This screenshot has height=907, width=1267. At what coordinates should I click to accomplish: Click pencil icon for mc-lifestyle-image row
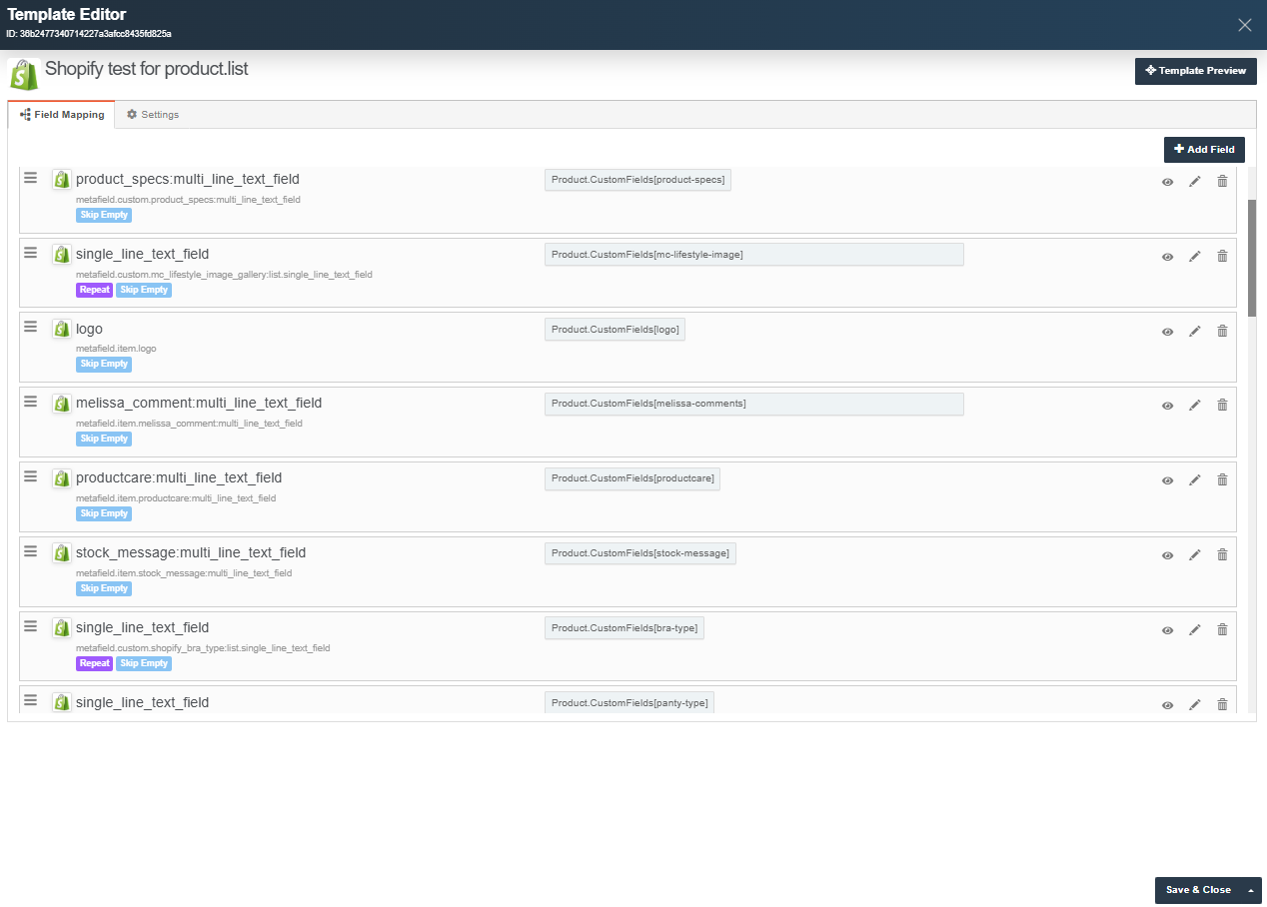tap(1194, 257)
